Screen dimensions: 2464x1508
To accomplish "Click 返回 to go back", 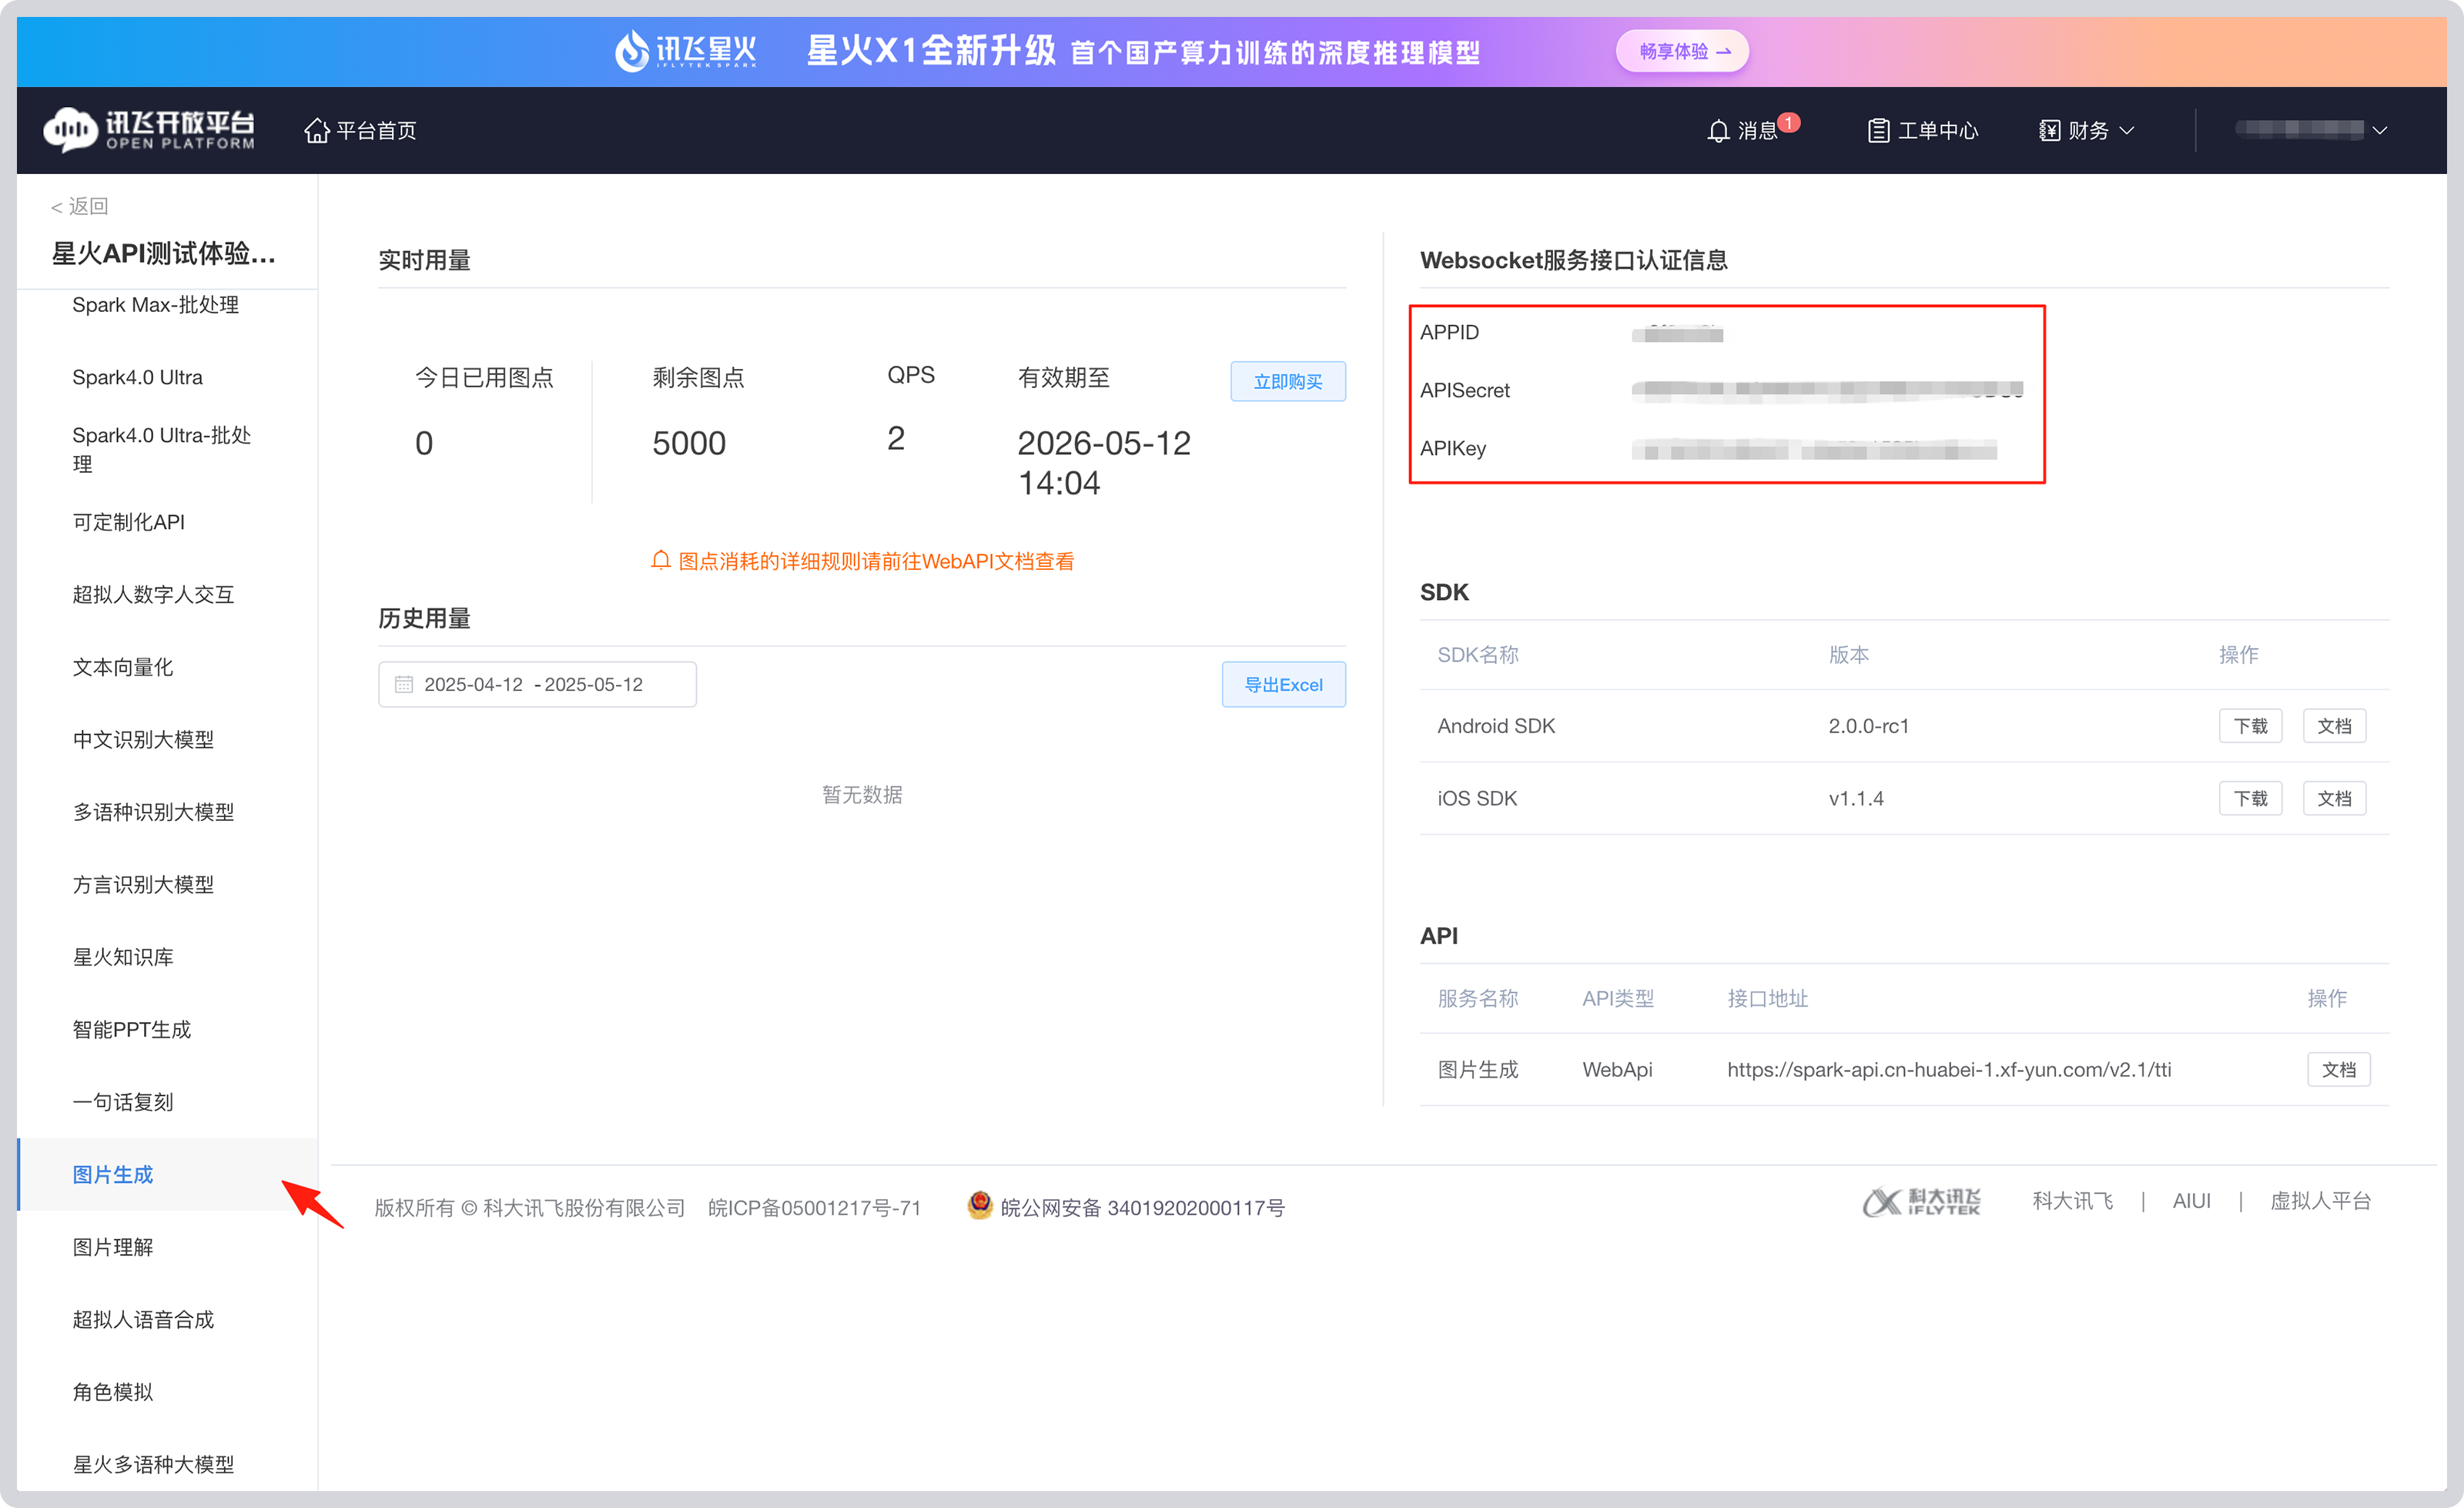I will (x=79, y=205).
